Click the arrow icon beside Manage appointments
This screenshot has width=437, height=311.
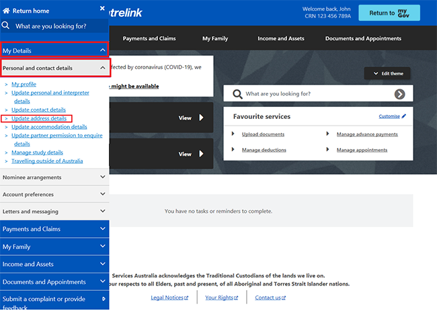[328, 150]
